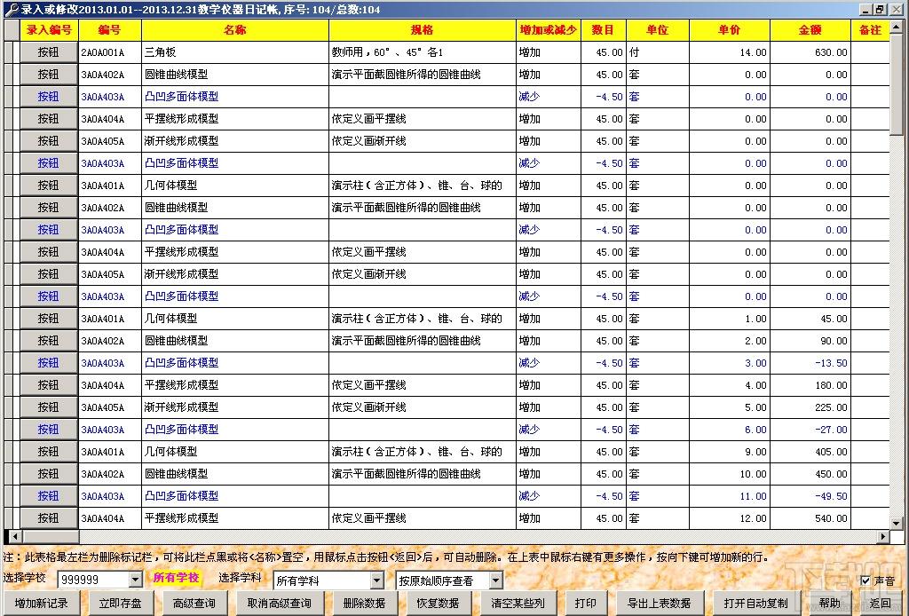This screenshot has width=909, height=616.
Task: Click the 编号 column header
Action: click(109, 30)
